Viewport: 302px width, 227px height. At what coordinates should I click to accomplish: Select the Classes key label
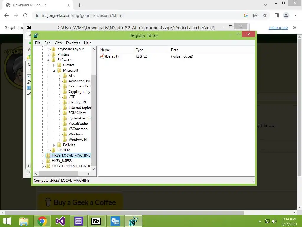tap(69, 65)
